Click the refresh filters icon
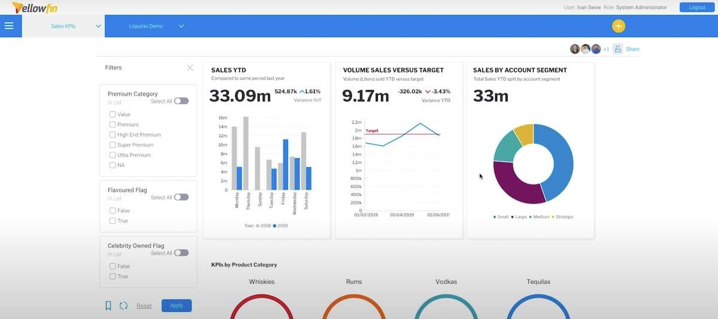Screen dimensions: 718x319 123,306
